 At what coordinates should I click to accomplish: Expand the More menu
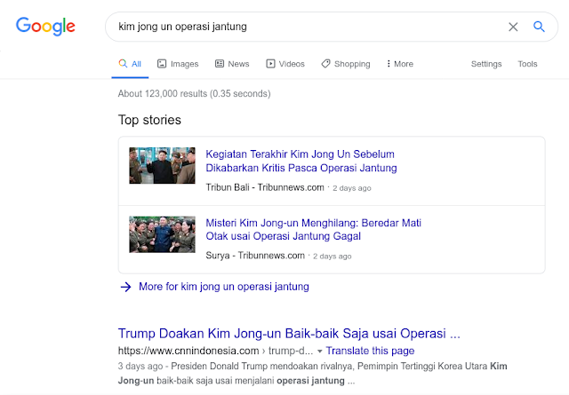pos(399,64)
